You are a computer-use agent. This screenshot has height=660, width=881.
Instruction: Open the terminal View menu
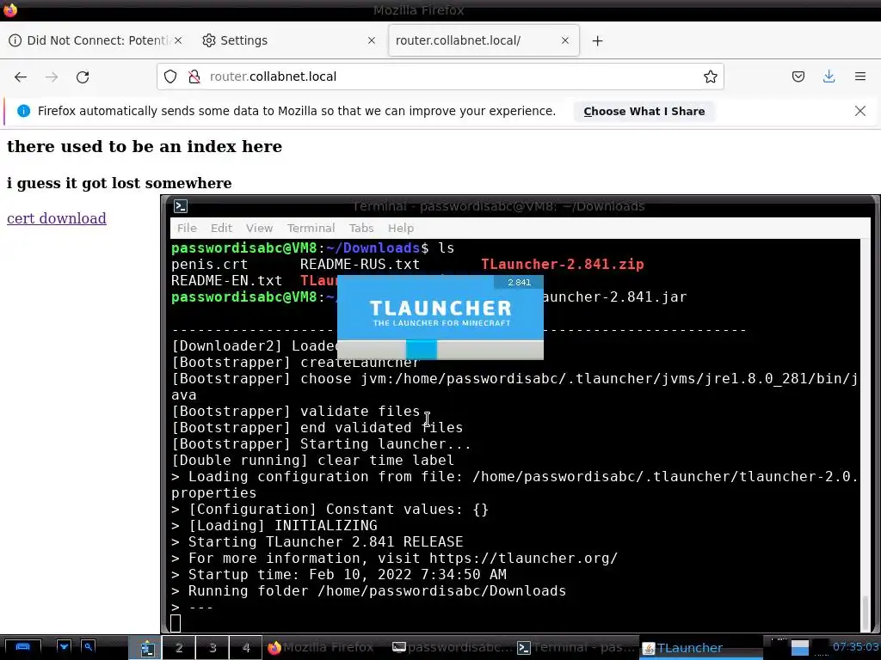click(259, 228)
